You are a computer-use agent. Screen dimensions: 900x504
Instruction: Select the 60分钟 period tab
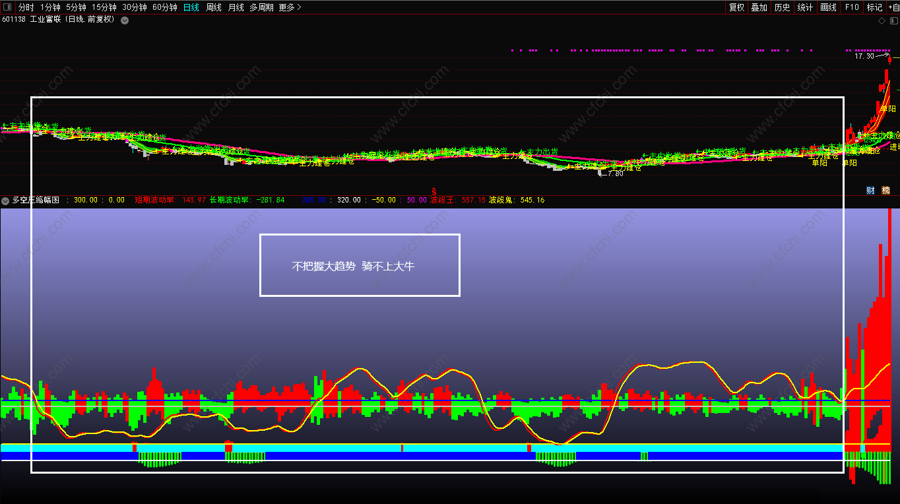[x=164, y=7]
